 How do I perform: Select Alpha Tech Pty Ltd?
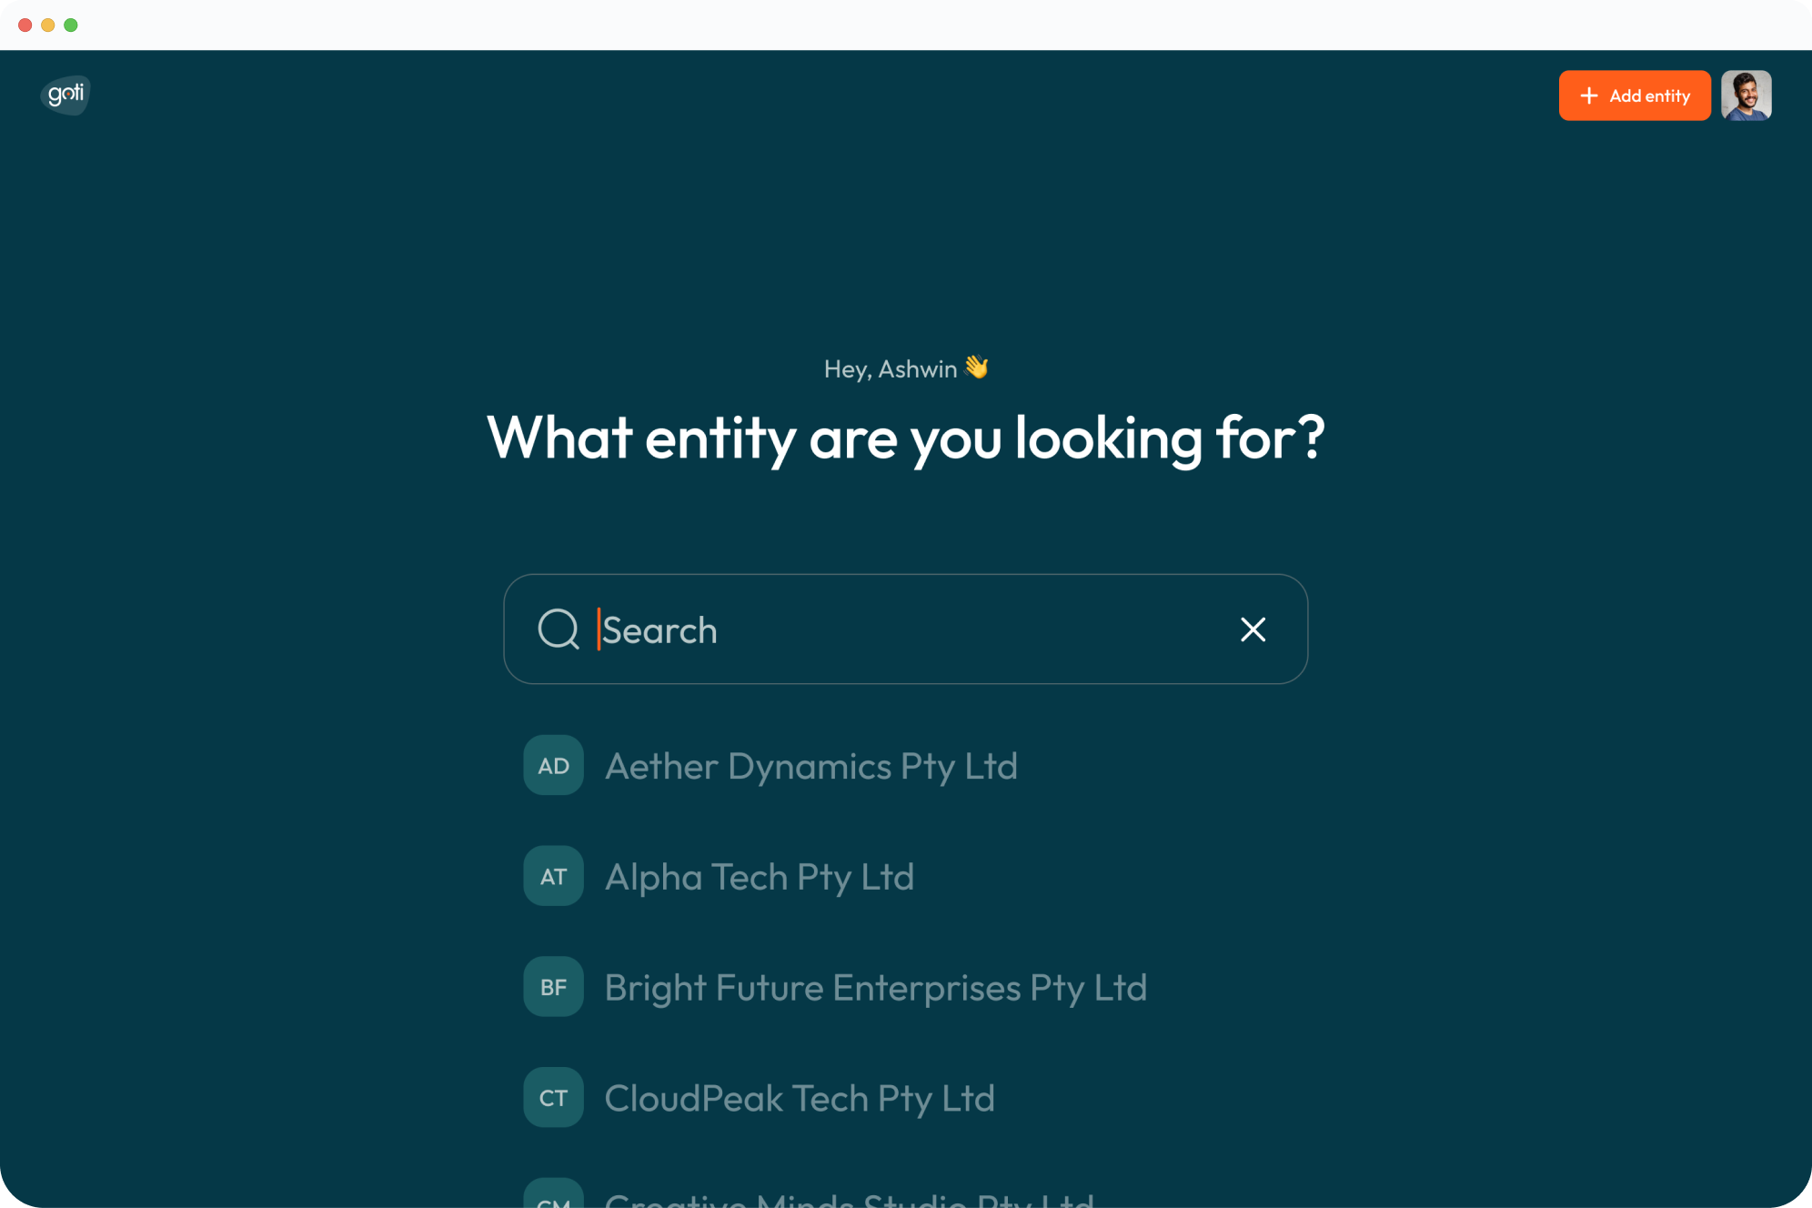(x=760, y=877)
